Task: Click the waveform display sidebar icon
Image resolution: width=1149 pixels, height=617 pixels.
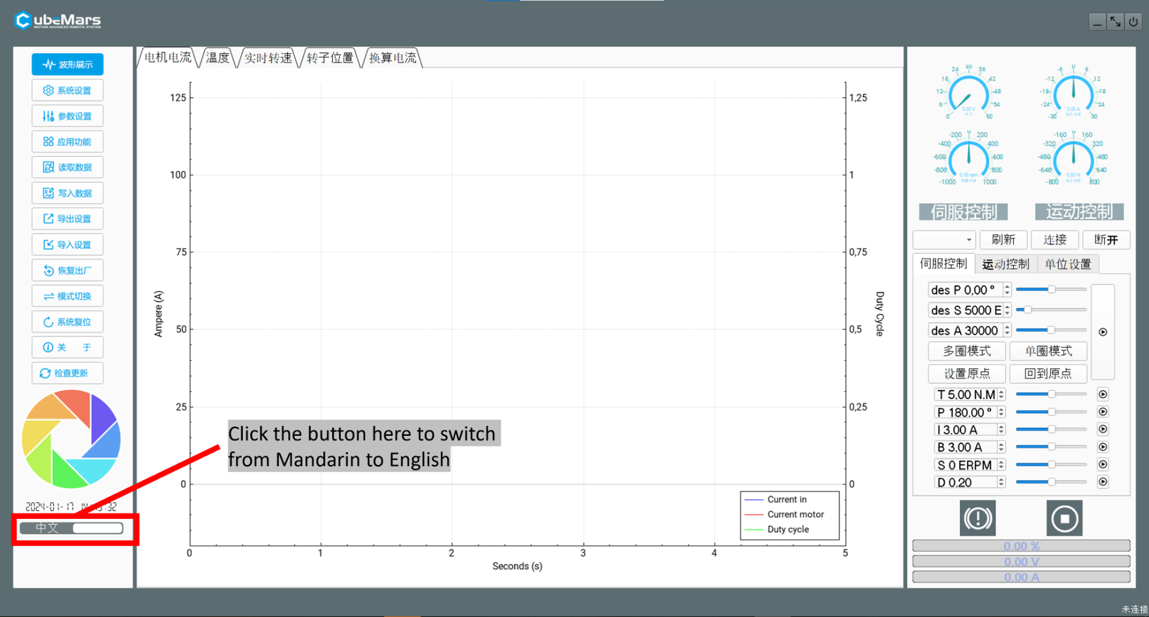Action: (x=49, y=65)
